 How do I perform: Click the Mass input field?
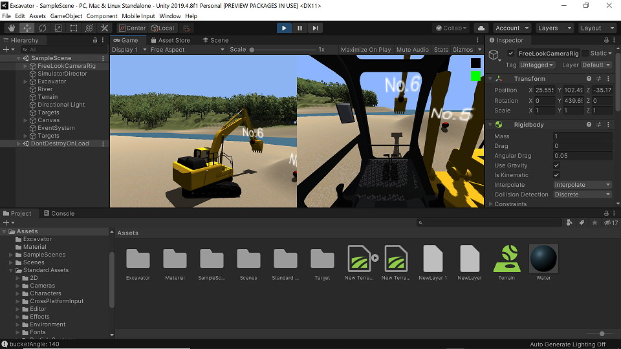pyautogui.click(x=583, y=136)
